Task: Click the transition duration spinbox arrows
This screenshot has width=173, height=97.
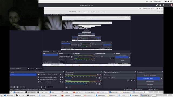Action: (135, 78)
